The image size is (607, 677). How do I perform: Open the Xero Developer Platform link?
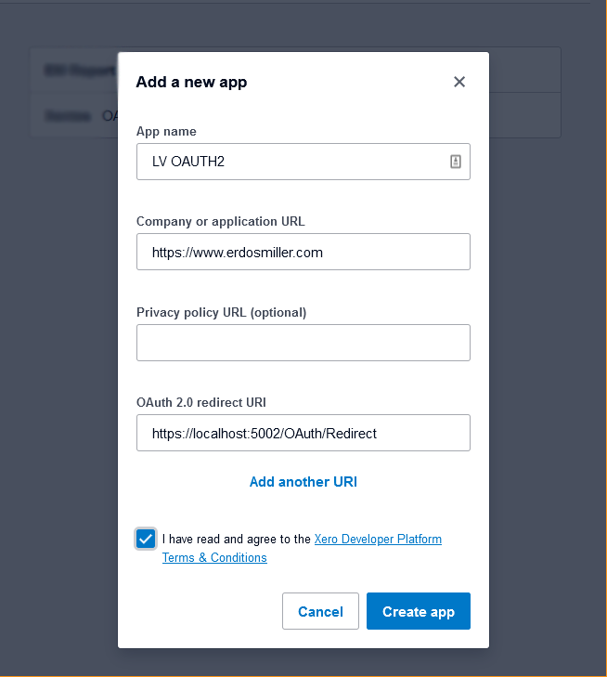click(x=378, y=539)
